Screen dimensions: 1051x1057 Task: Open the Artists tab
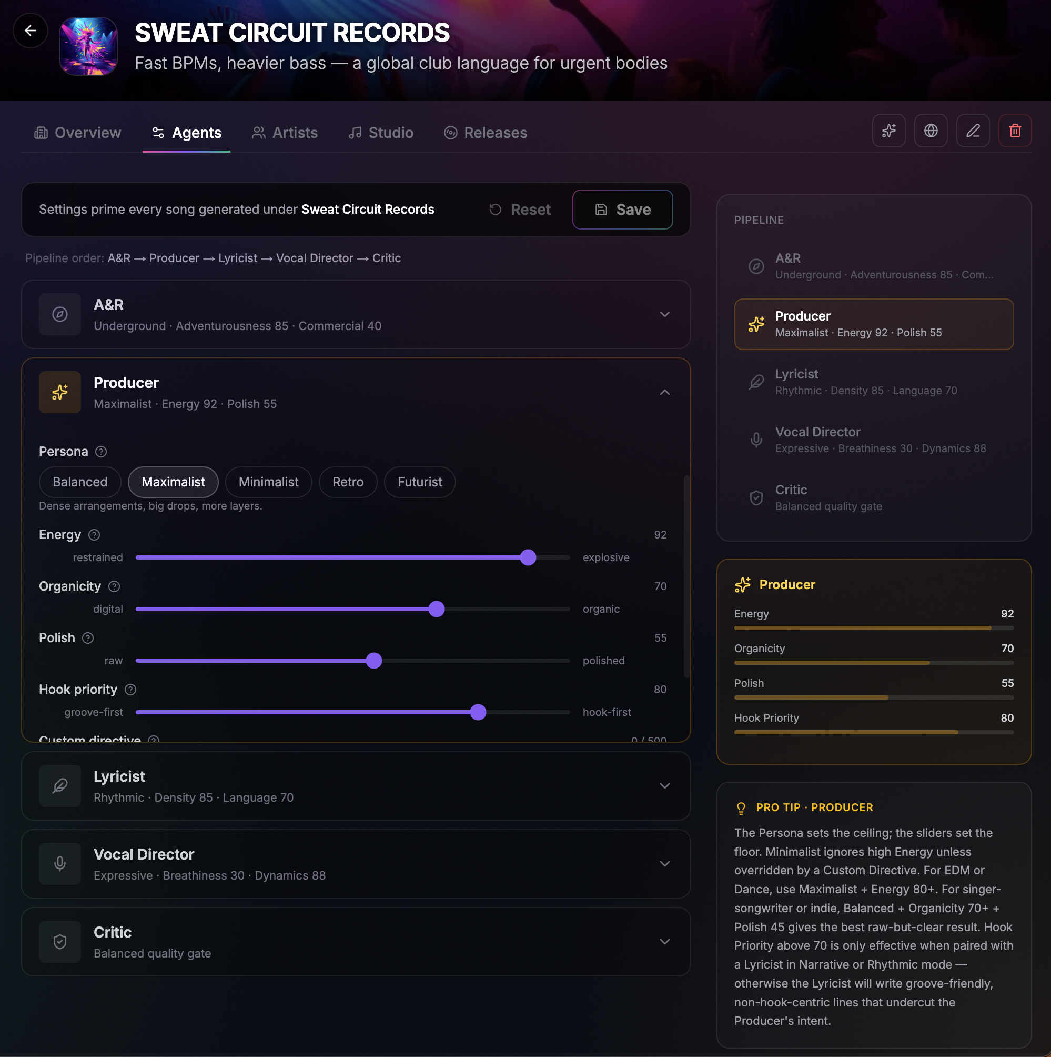tap(285, 133)
